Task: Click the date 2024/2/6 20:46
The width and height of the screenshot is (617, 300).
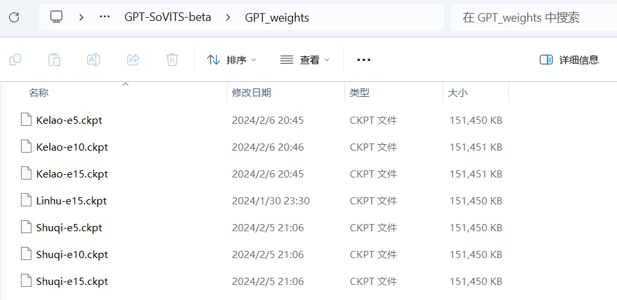Action: 268,147
